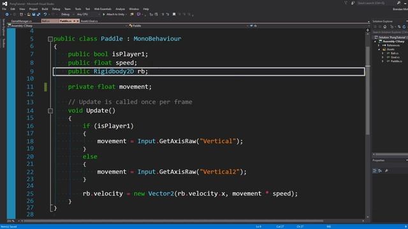Open the Window menu
Screen dimensions: 408x229
pyautogui.click(x=134, y=9)
